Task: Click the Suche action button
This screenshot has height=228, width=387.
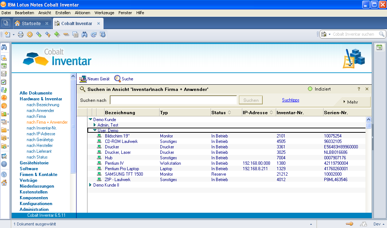Action: [x=124, y=79]
